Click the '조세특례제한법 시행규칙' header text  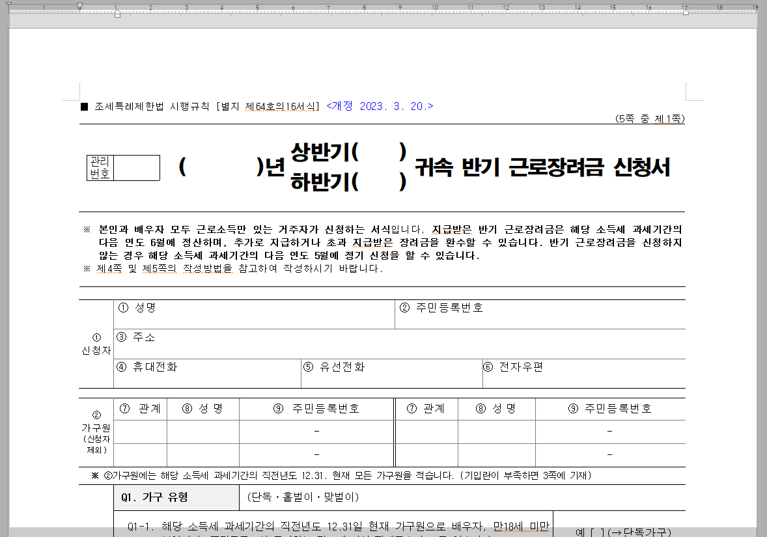click(152, 106)
